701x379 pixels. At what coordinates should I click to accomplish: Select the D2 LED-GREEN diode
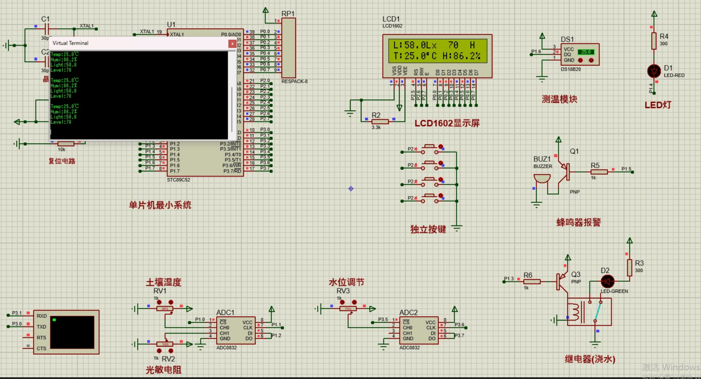607,282
